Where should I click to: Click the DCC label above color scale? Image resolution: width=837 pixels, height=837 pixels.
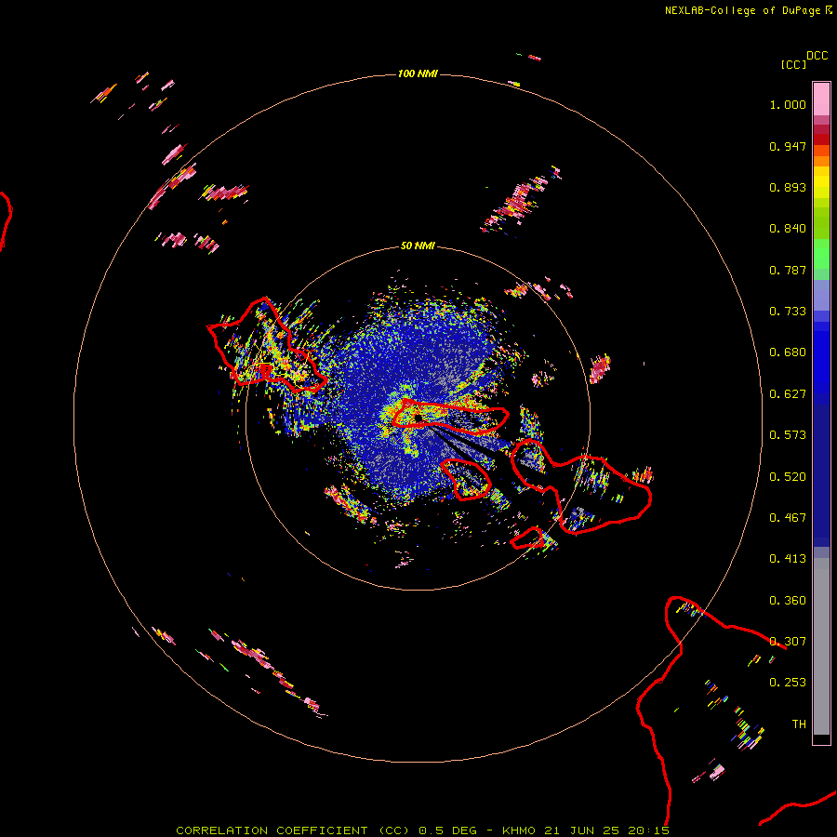pyautogui.click(x=817, y=56)
